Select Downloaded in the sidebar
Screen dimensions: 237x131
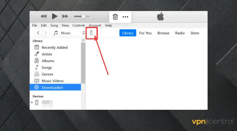click(55, 88)
